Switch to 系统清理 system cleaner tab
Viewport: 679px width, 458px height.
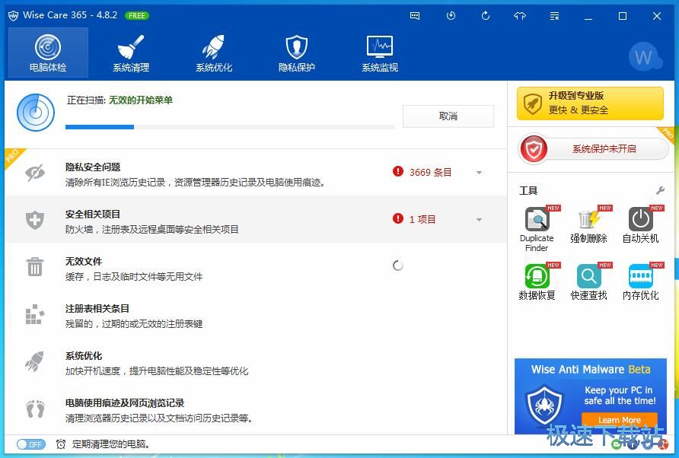click(131, 52)
